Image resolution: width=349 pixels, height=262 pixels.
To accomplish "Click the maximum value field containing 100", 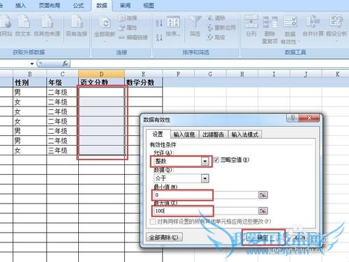I will (205, 210).
